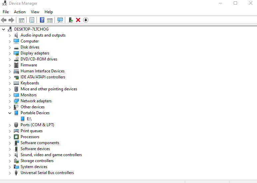This screenshot has width=257, height=183.
Task: Maximize the Device Manager window
Action: 235,3
